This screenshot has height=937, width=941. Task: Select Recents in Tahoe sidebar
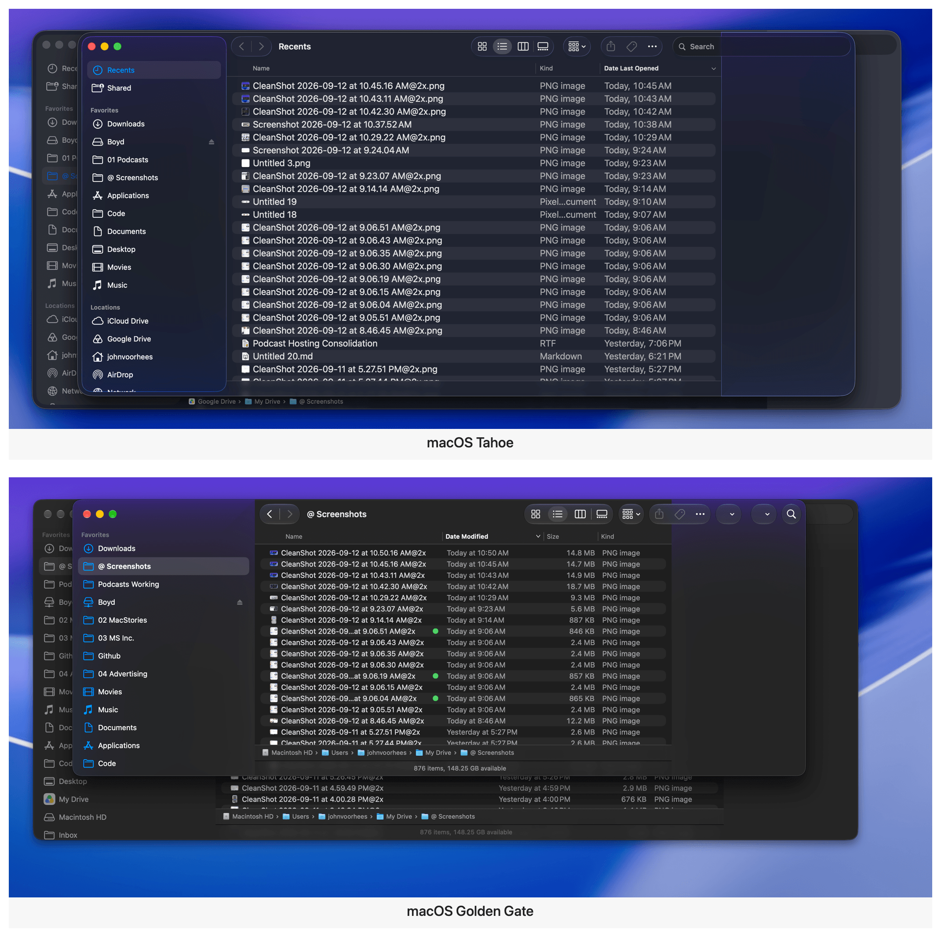click(x=154, y=70)
